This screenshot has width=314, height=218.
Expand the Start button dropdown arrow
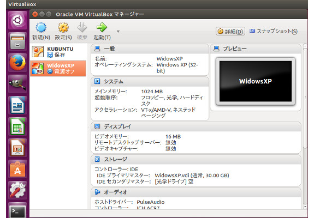click(118, 32)
